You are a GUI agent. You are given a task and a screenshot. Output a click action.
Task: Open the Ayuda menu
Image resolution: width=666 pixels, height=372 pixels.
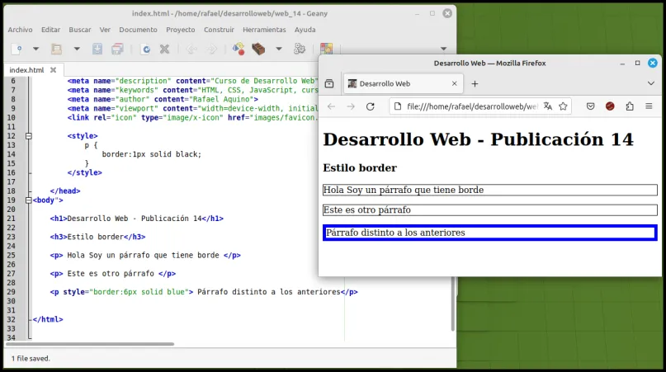pos(305,30)
